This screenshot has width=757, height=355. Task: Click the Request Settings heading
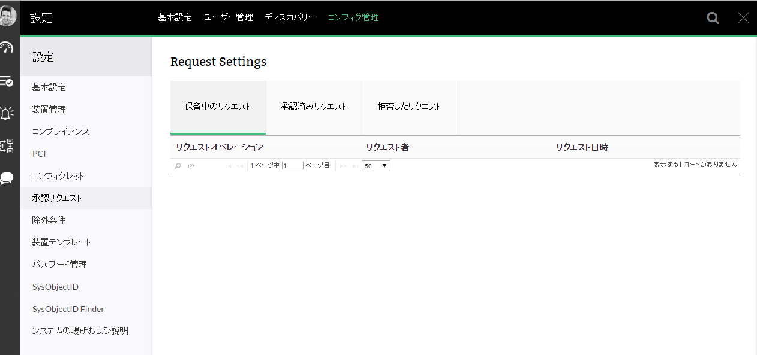point(218,62)
